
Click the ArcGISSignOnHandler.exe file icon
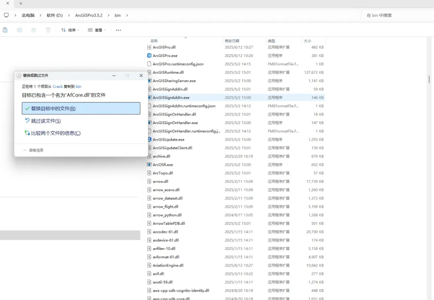coord(149,122)
